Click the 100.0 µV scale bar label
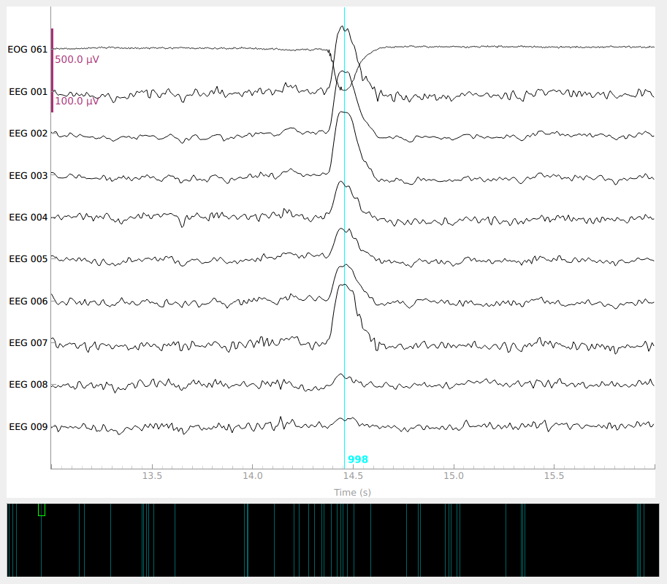The height and width of the screenshot is (584, 667). [x=77, y=101]
